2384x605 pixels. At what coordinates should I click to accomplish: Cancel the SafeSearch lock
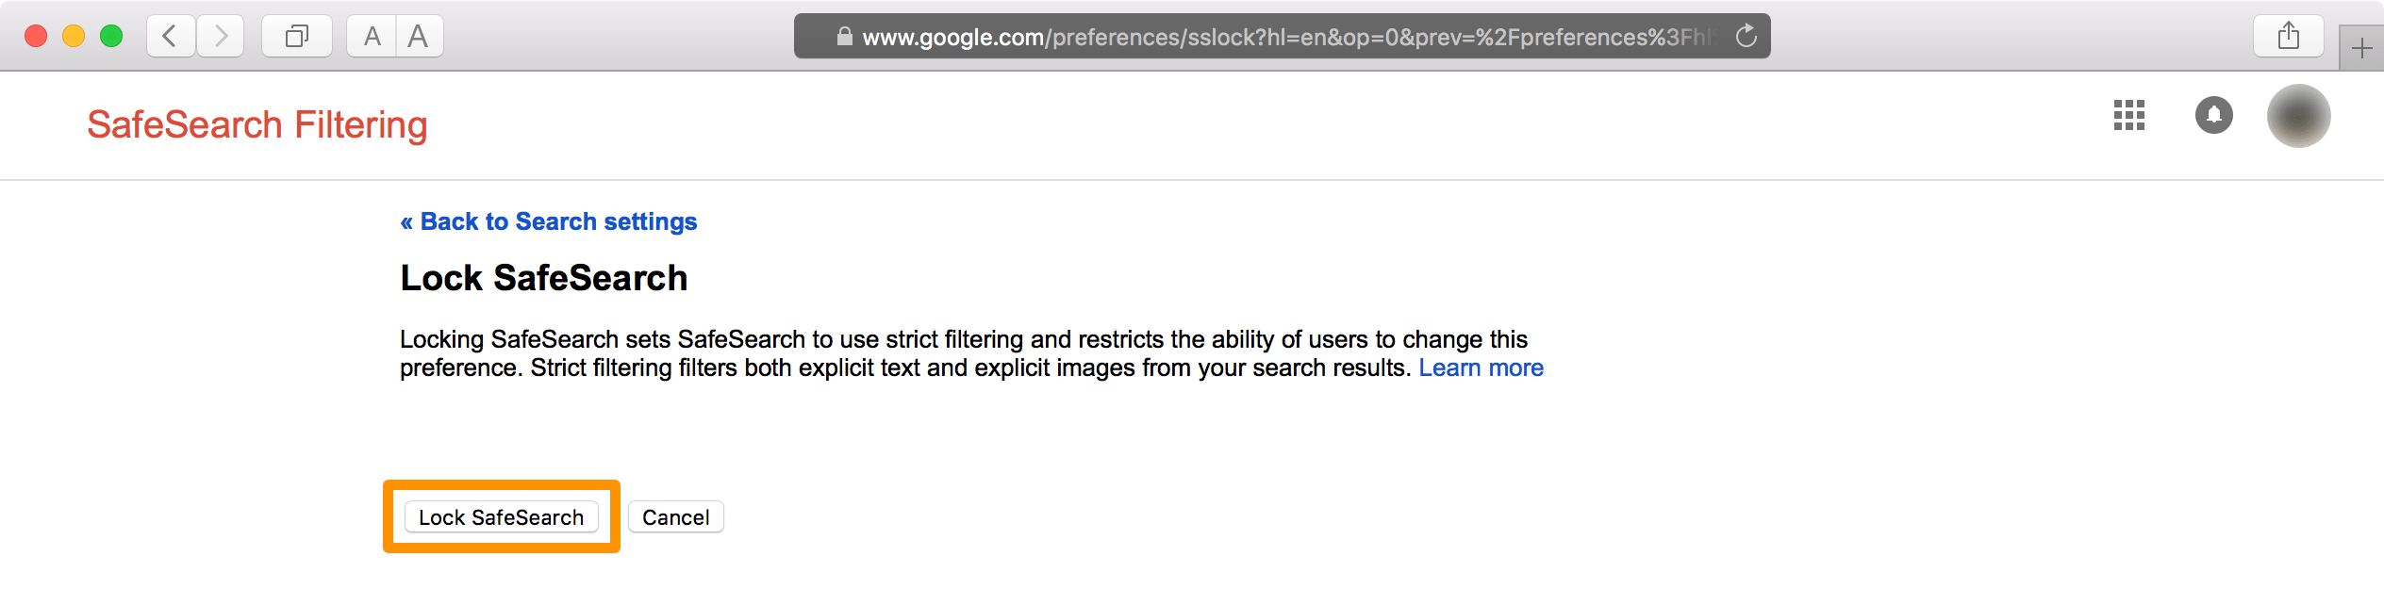click(675, 516)
